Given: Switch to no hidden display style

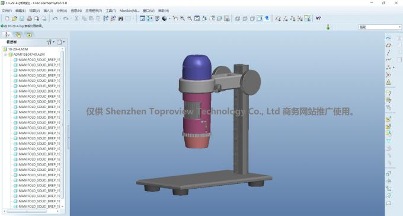Looking at the screenshot, I should tap(252, 18).
